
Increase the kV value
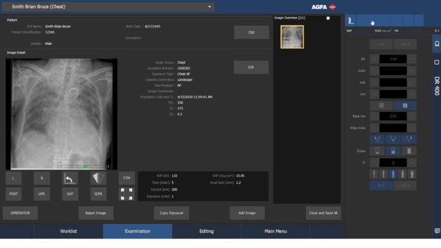click(x=412, y=59)
